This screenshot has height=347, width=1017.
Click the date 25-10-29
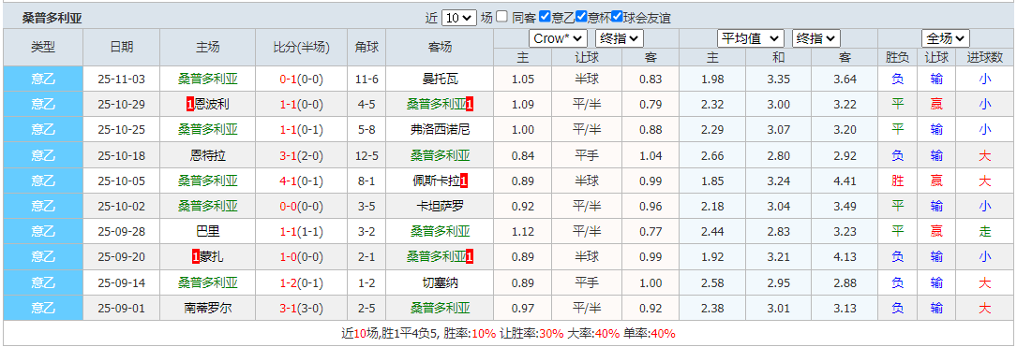tap(121, 105)
